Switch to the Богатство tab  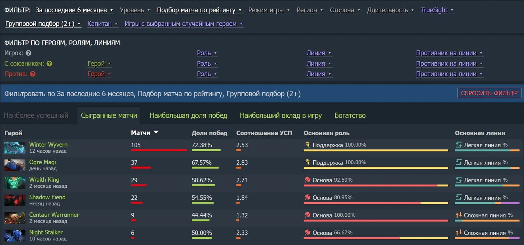coord(350,116)
